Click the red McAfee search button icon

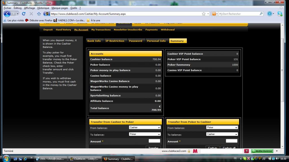pos(246,151)
